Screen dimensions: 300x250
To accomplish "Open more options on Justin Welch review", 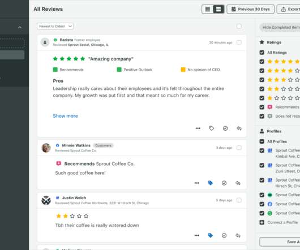I will point(196,235).
